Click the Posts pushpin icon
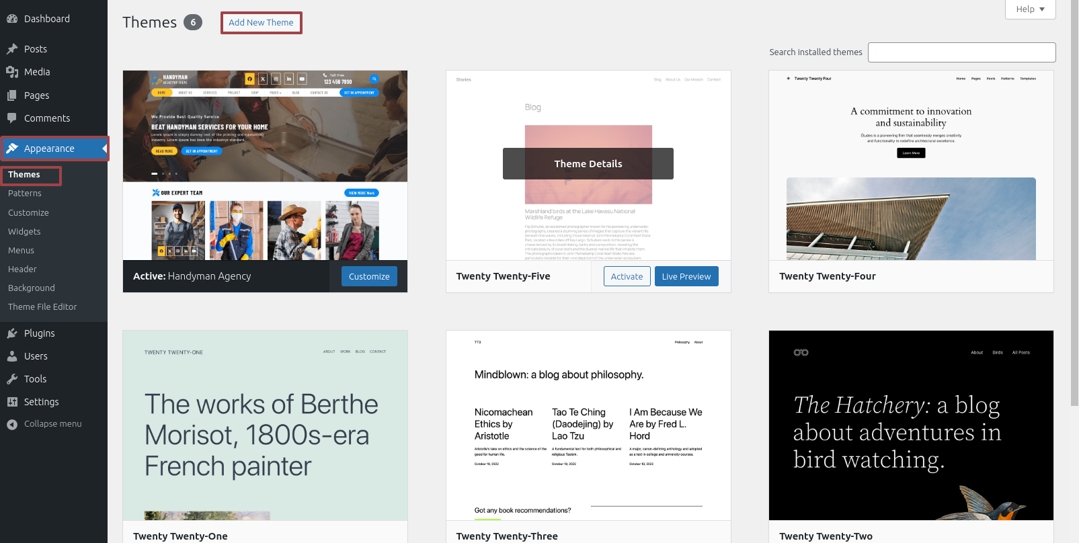 (12, 49)
